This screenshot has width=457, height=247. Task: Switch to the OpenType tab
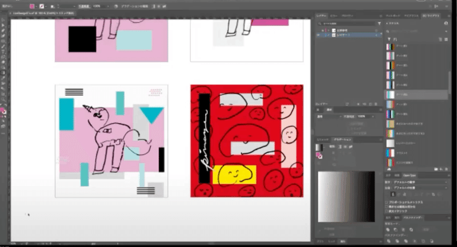coord(409,176)
